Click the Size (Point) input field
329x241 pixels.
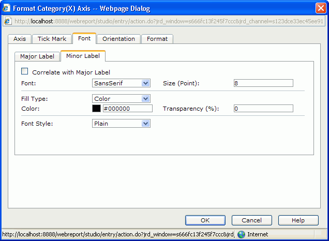pos(263,83)
